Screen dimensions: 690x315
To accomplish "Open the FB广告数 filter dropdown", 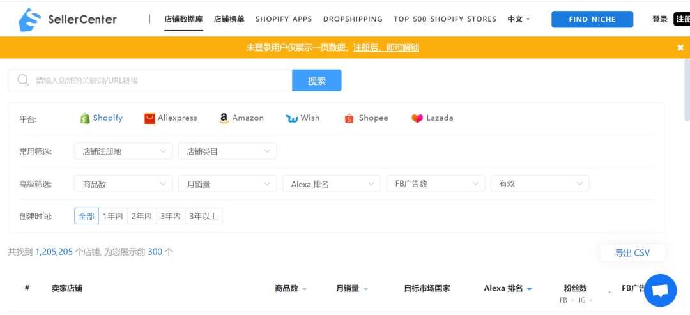I will click(436, 183).
